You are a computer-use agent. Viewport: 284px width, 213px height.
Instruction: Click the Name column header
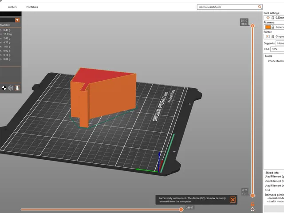(x=268, y=56)
